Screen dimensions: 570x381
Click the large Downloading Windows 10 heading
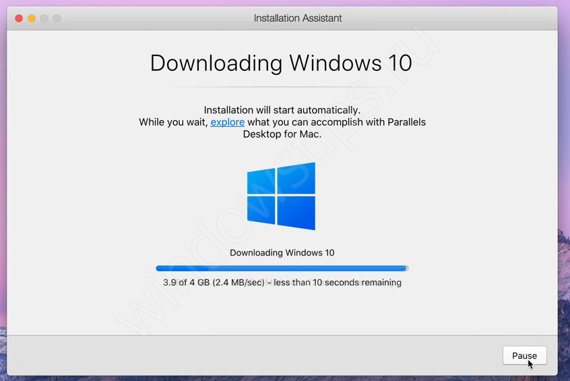pos(281,63)
